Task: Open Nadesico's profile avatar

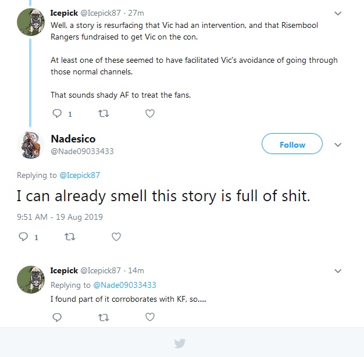Action: 31,145
